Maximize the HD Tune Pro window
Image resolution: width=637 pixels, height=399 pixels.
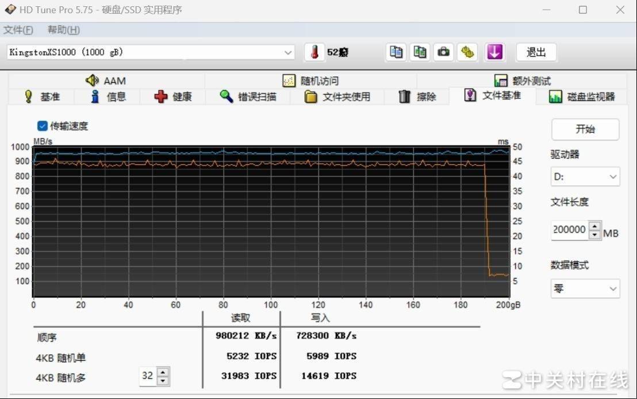(x=582, y=9)
